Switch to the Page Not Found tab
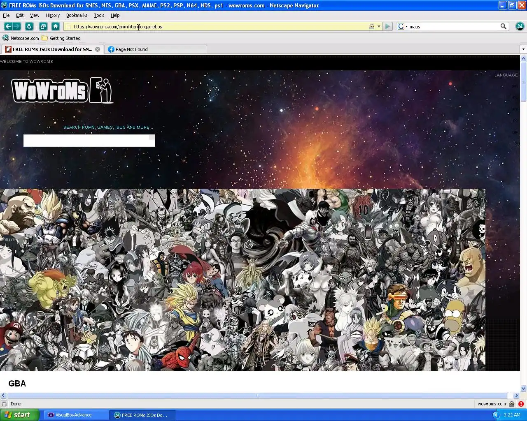Image resolution: width=527 pixels, height=421 pixels. click(x=155, y=49)
